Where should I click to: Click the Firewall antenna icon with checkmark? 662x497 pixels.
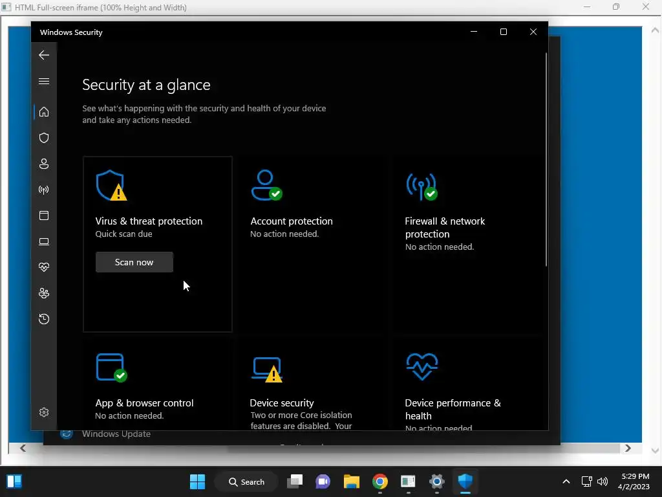coord(422,186)
